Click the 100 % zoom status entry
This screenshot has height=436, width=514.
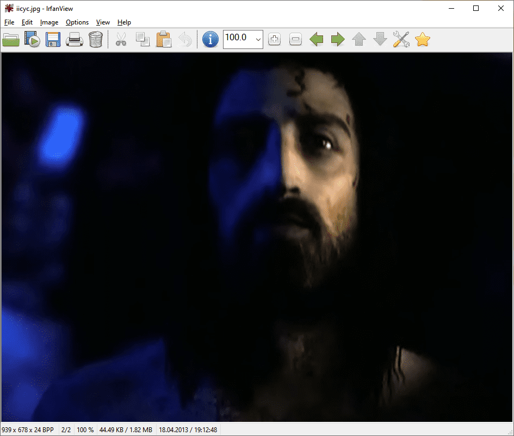(x=85, y=430)
